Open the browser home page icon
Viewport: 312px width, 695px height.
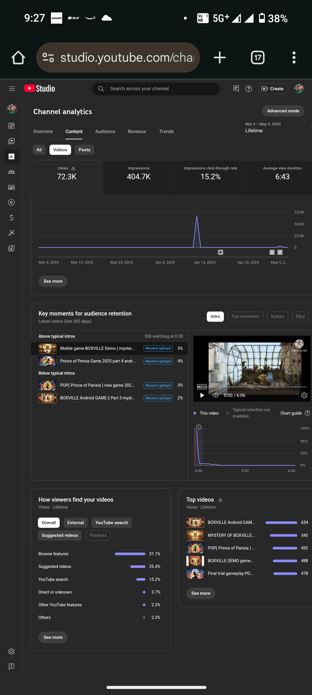click(x=18, y=58)
